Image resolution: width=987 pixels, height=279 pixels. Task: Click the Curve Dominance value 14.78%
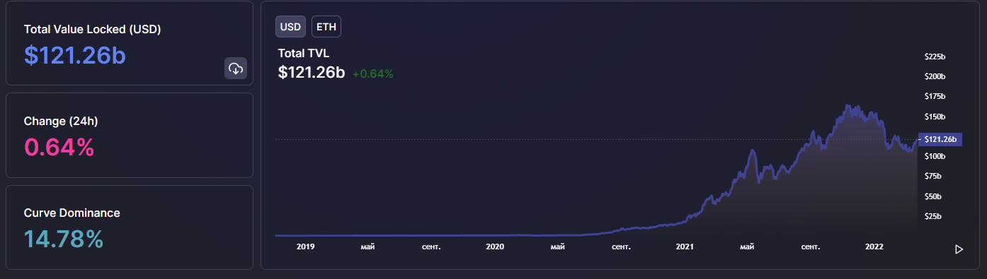coord(64,239)
